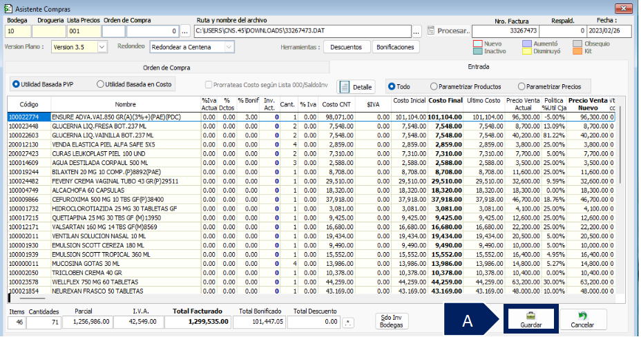This screenshot has height=337, width=641.
Task: Select ALCACHOFA 60 CAPSULAS row
Action: pyautogui.click(x=311, y=191)
